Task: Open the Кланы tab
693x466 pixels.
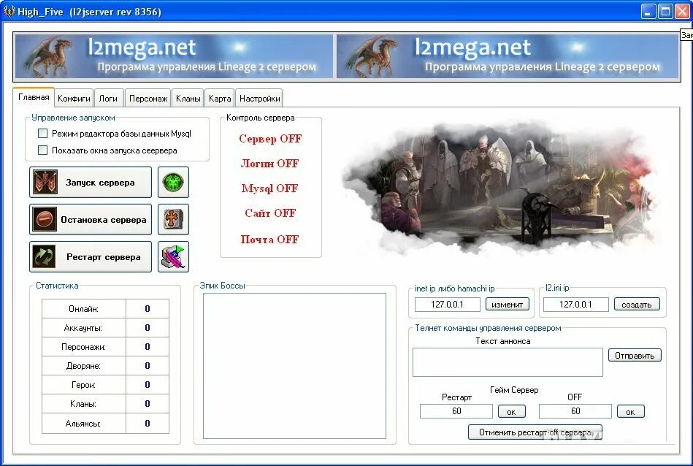Action: pos(188,99)
